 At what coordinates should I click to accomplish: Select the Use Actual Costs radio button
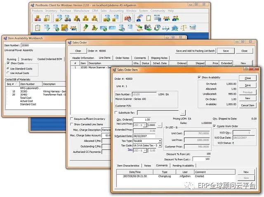tap(8, 73)
